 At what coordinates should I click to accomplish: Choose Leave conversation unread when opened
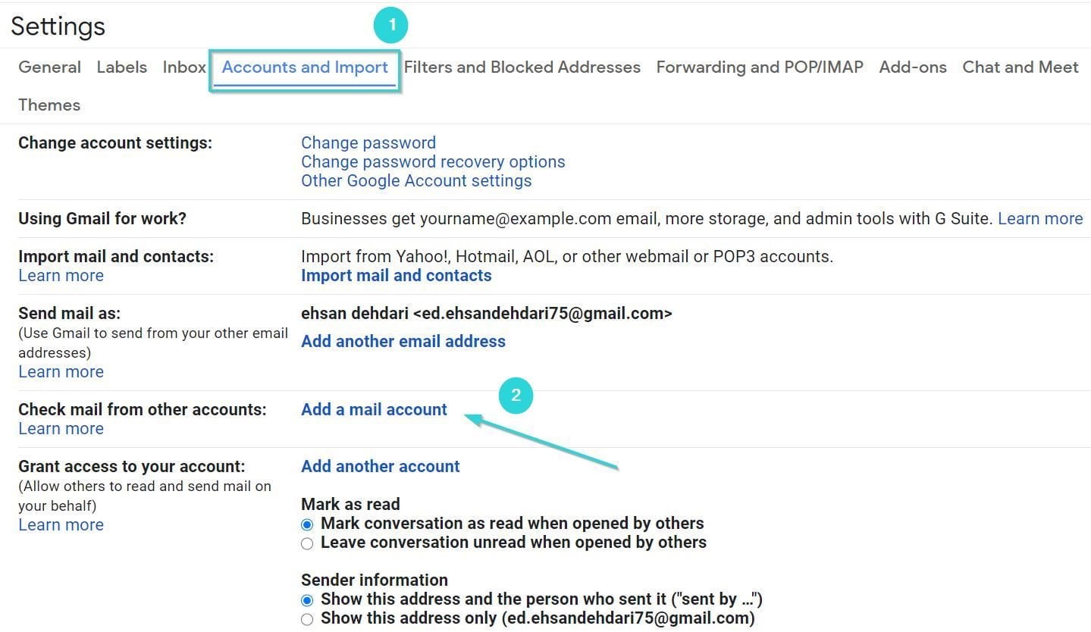tap(307, 543)
